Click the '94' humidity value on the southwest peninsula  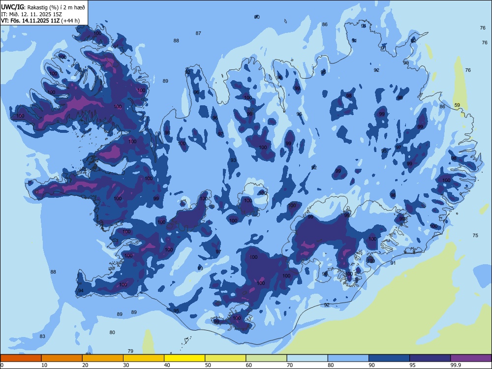tap(81, 291)
